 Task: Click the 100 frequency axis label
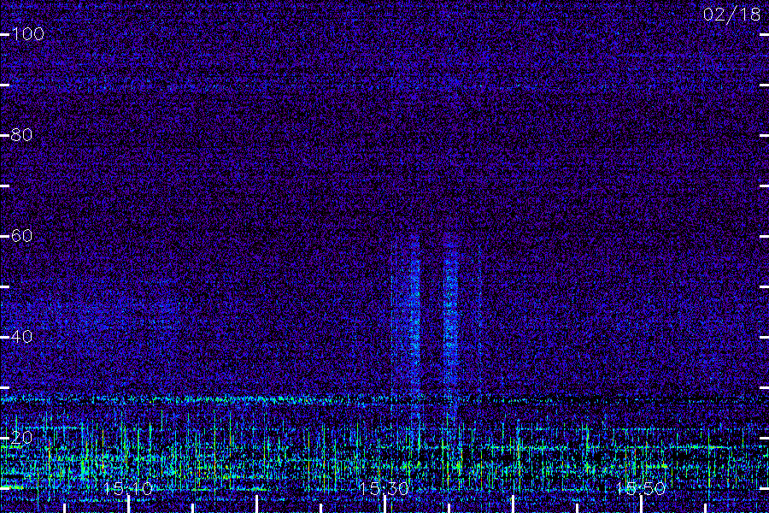click(27, 34)
